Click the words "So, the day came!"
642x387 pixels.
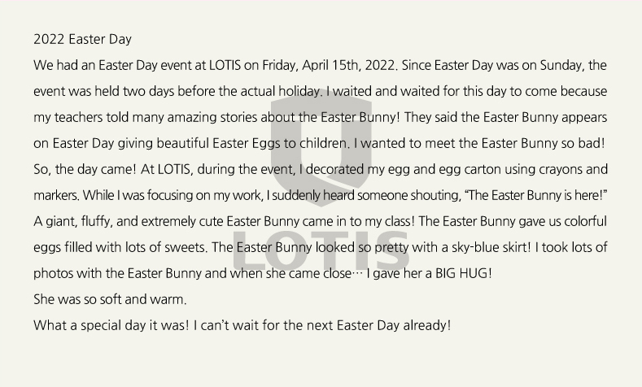pyautogui.click(x=85, y=169)
